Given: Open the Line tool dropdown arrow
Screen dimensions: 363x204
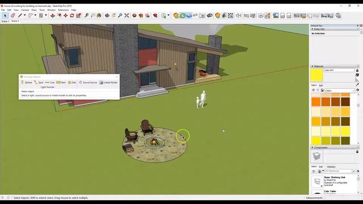Looking at the screenshot, I should 25,15.
